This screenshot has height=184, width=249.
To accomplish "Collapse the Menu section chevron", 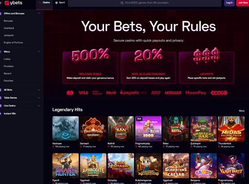I will [x=39, y=51].
